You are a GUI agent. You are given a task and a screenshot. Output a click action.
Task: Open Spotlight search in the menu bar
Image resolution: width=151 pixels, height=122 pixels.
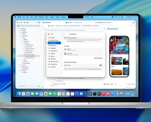(119, 17)
